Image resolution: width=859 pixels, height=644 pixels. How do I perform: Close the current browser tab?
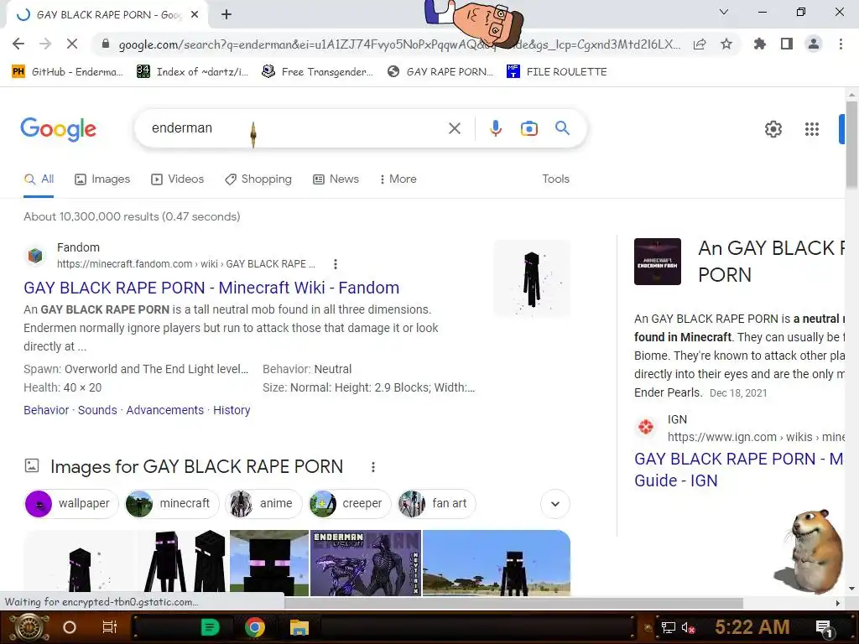pyautogui.click(x=195, y=15)
